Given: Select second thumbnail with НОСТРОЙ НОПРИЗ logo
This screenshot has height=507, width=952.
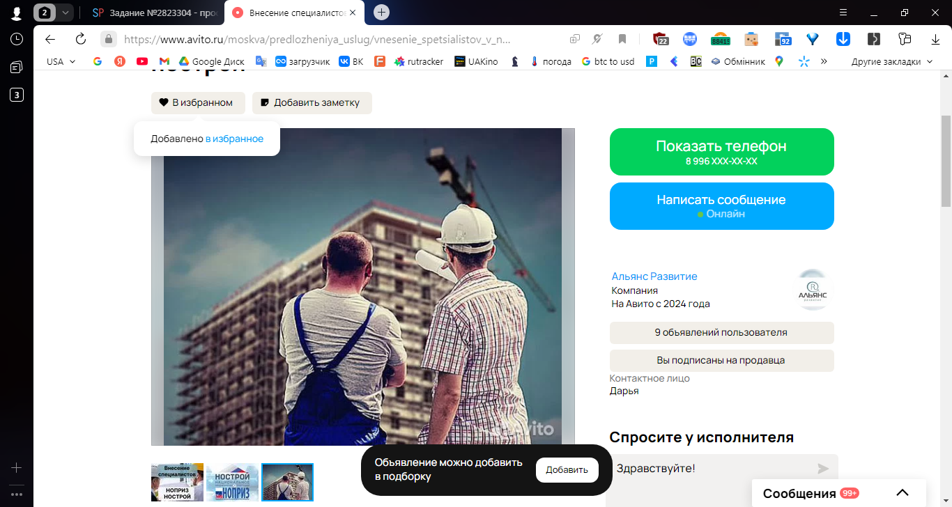Looking at the screenshot, I should 232,482.
